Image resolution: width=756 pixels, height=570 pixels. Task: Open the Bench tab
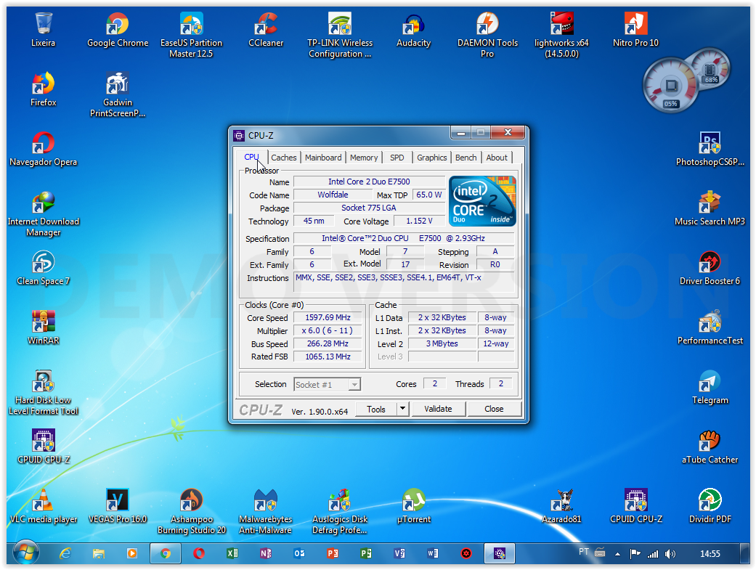(x=466, y=158)
